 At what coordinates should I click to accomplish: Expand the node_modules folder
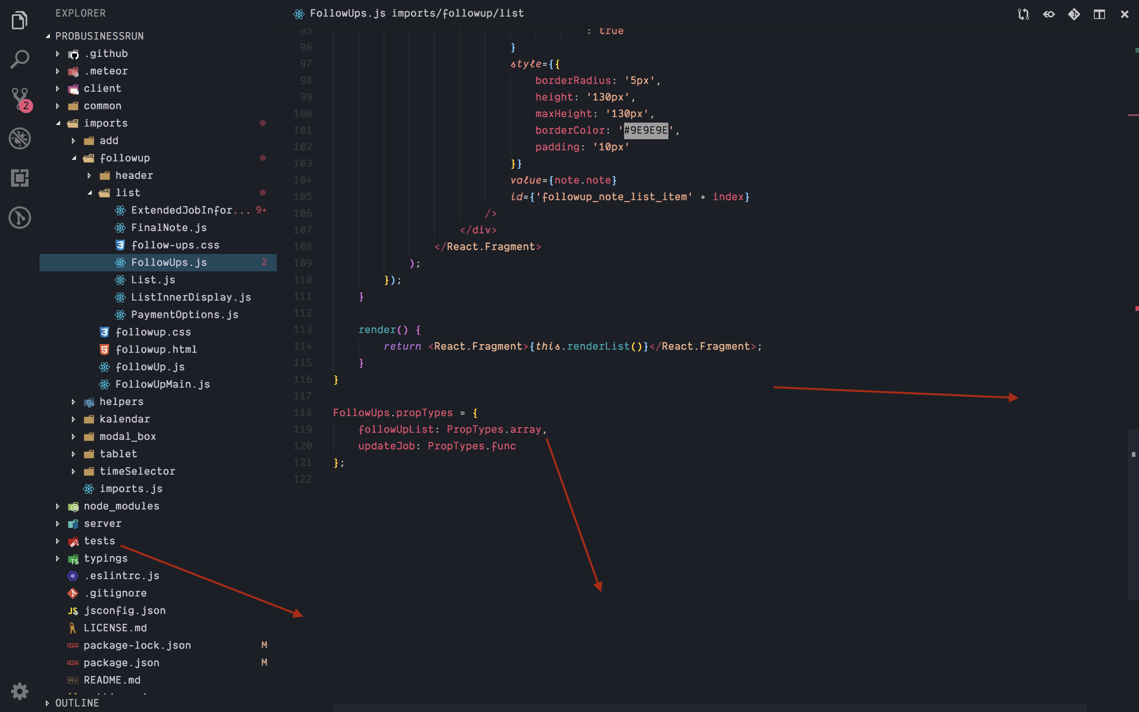pos(57,506)
